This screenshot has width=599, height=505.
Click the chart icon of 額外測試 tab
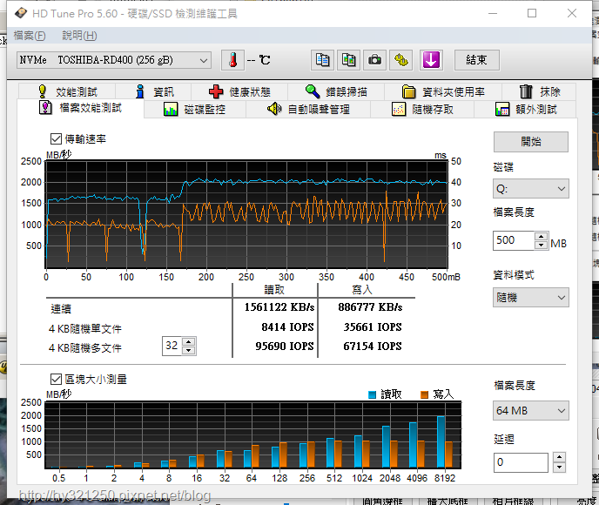pos(502,110)
